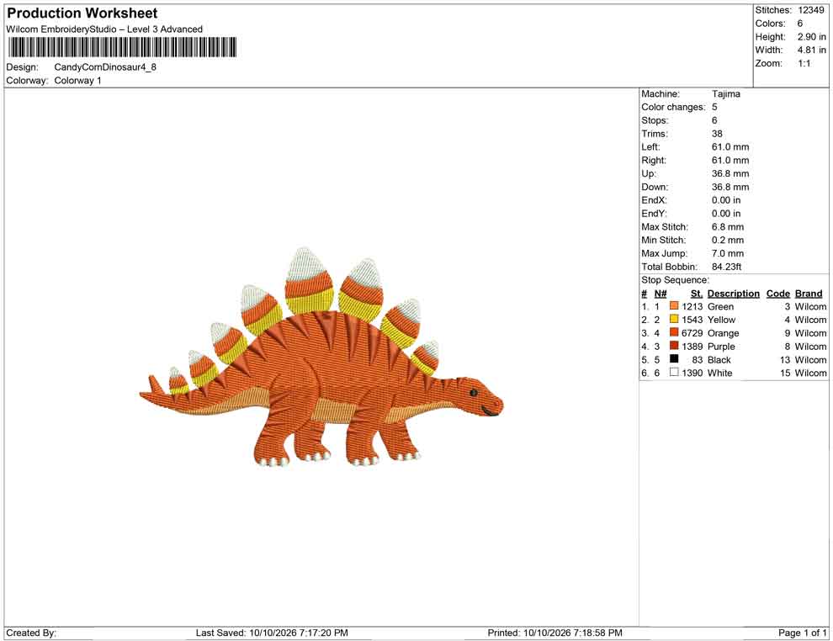Click the Production Worksheet heading
This screenshot has height=641, width=833.
coord(82,13)
